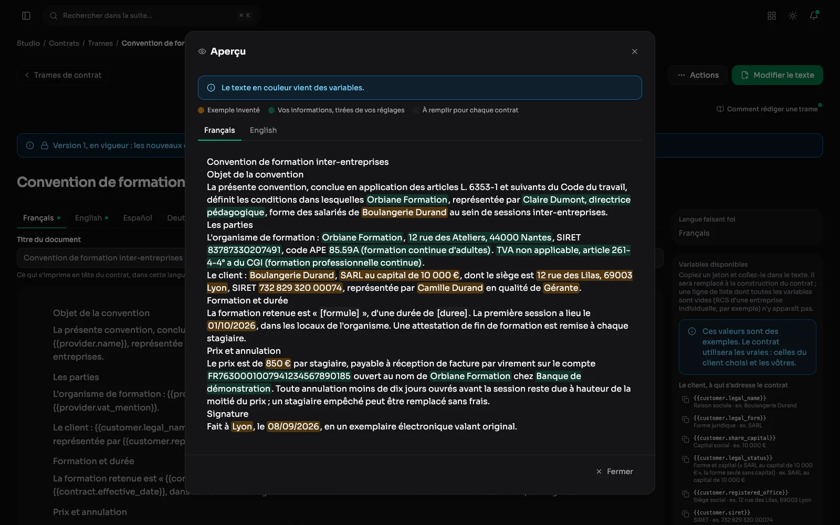Select the Français tab in the preview
This screenshot has width=840, height=525.
click(x=219, y=130)
